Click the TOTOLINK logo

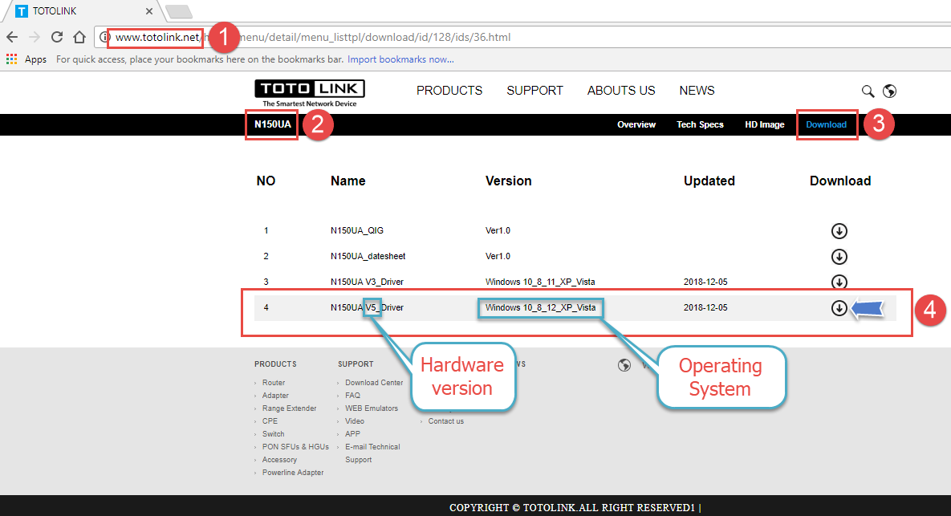point(309,93)
